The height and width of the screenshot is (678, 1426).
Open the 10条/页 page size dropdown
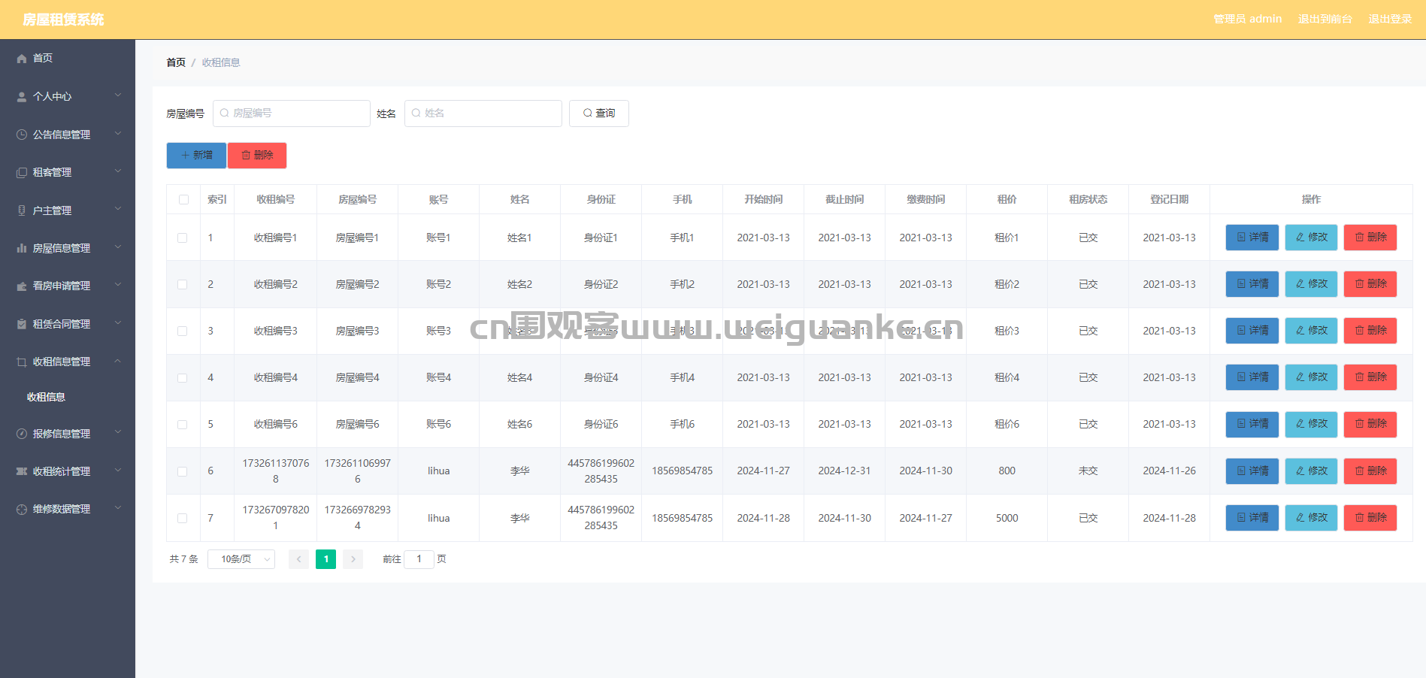[x=241, y=559]
